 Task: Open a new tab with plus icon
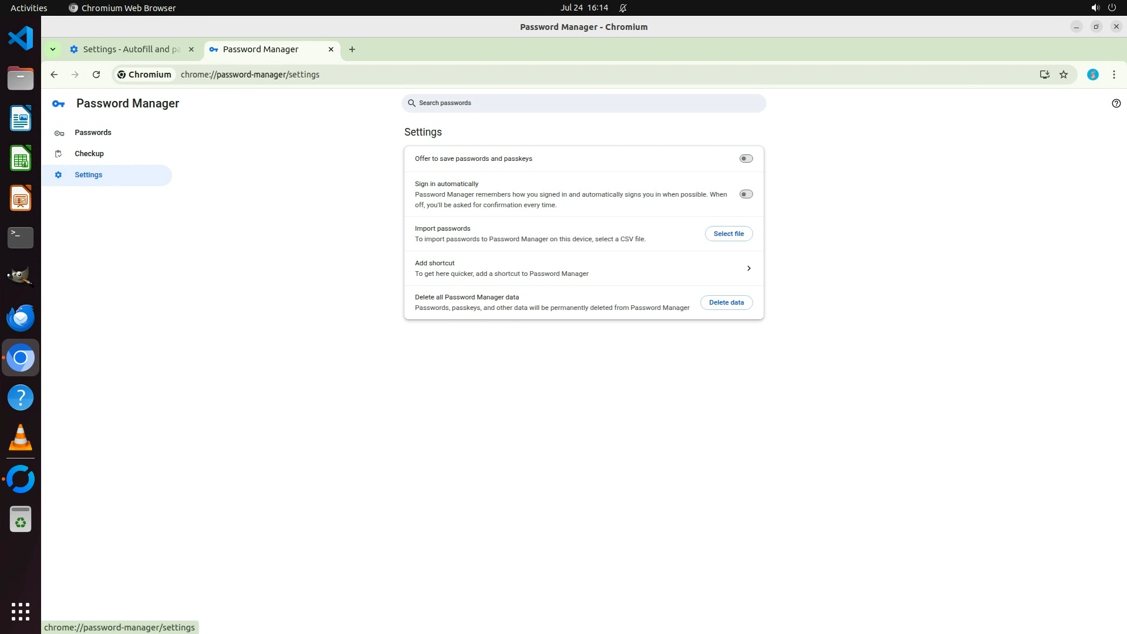(x=352, y=49)
